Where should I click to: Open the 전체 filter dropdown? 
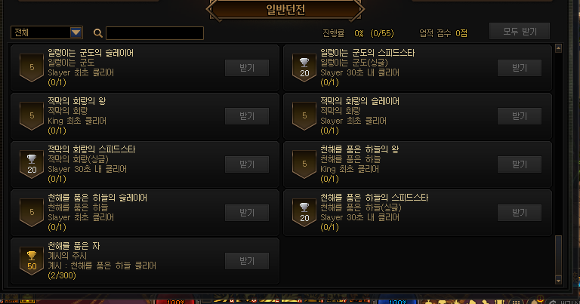(47, 32)
